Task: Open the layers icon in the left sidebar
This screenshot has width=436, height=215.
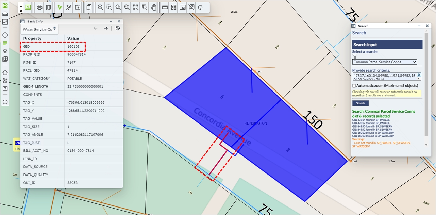Action: 5,51
